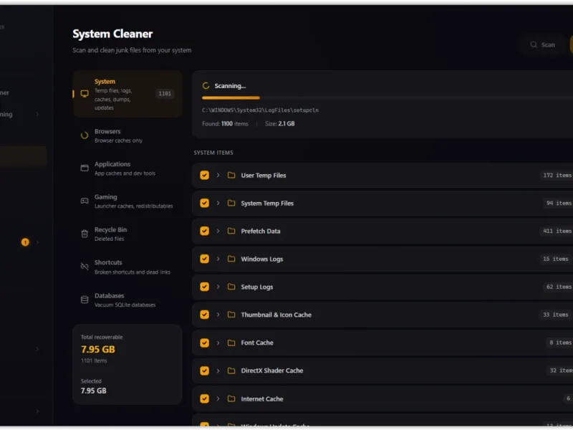Expand the Thumbnail & Icon Cache row
Image resolution: width=573 pixels, height=430 pixels.
[218, 315]
